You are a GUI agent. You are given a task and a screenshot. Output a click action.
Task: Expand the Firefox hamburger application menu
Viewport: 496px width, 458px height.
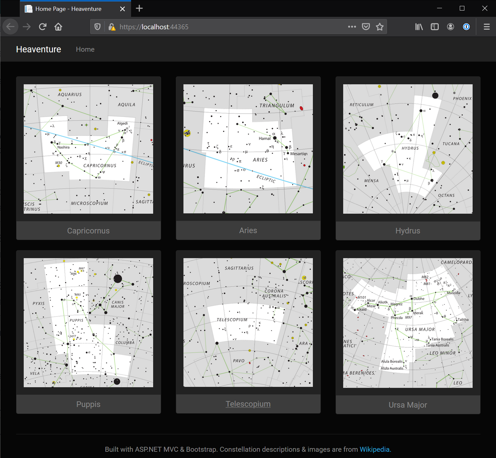pyautogui.click(x=487, y=27)
